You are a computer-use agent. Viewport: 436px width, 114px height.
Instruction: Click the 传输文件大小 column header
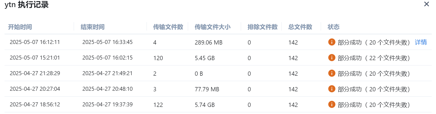[212, 27]
